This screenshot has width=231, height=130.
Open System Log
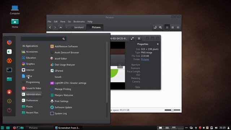coord(58,113)
